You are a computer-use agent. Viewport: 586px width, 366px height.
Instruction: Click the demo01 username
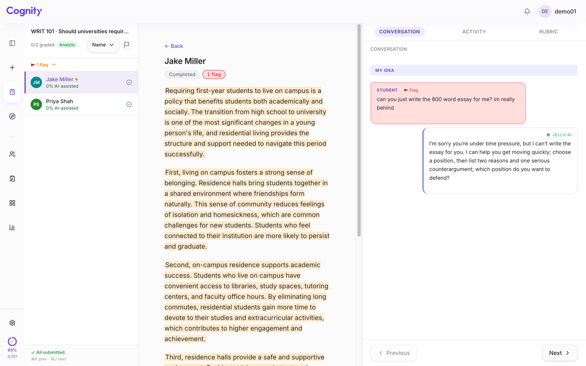pyautogui.click(x=565, y=11)
